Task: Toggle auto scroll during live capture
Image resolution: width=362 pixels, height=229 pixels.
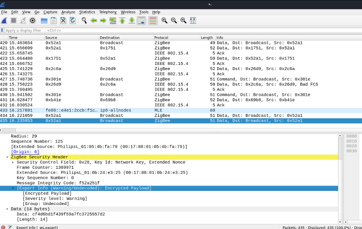Action: tap(141, 21)
